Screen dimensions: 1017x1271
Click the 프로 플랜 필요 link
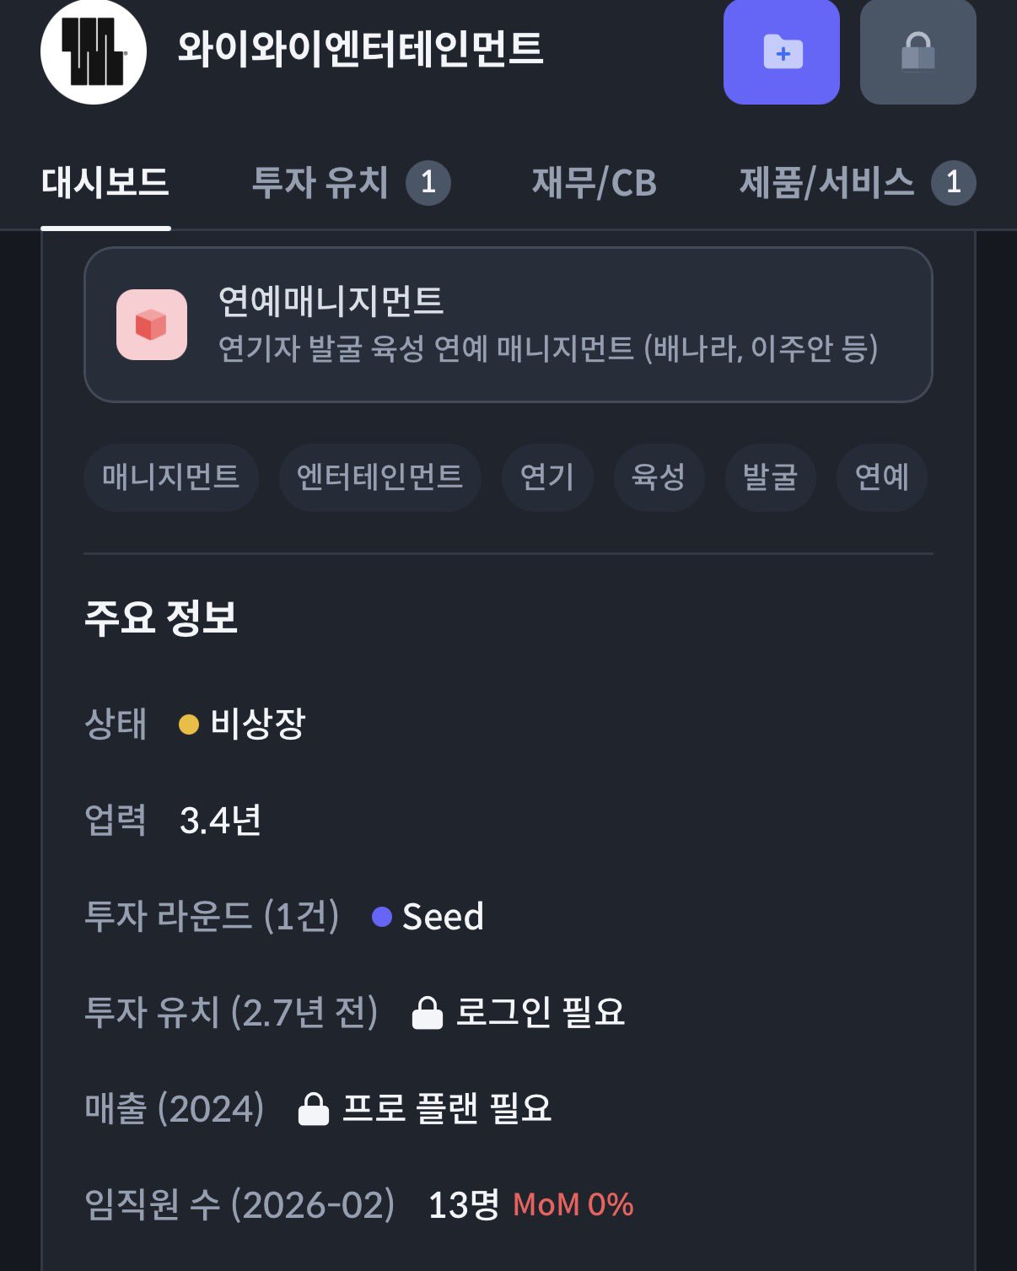coord(448,1108)
